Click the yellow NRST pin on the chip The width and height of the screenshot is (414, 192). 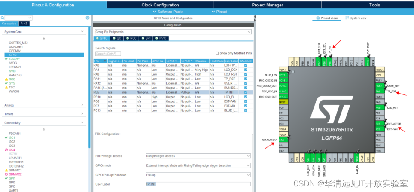click(283, 102)
